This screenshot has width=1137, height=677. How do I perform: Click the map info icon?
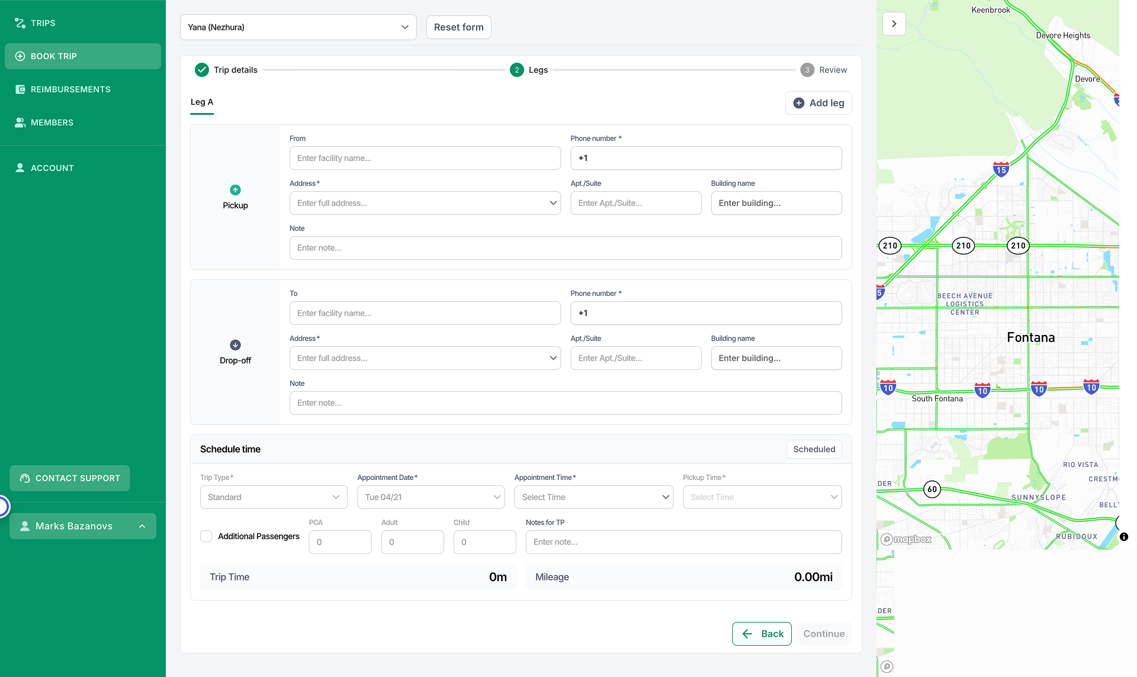click(1124, 537)
